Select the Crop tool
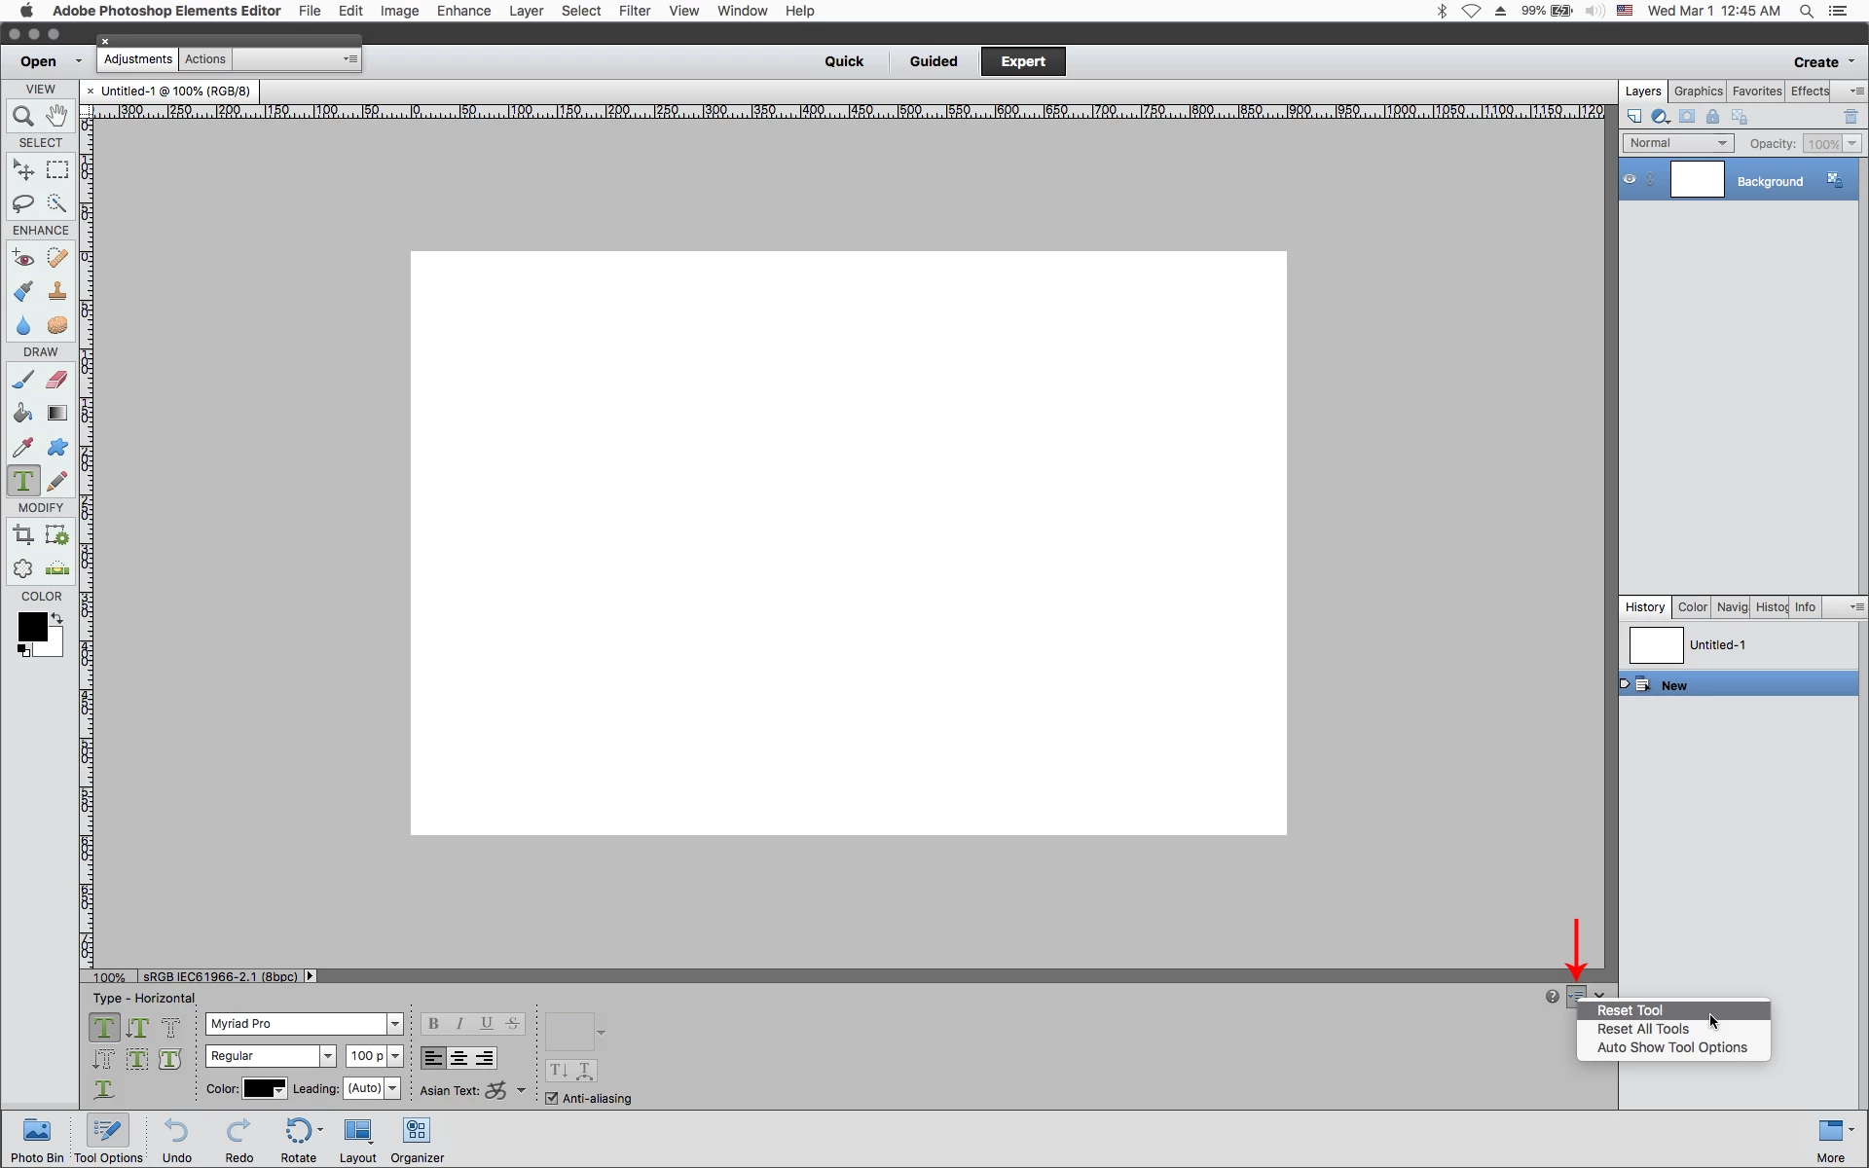 pos(23,534)
